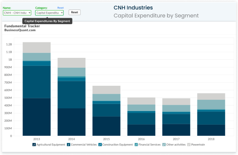The width and height of the screenshot is (238, 155).
Task: Click the Commercial Vehicles segment of the 2016 bar
Action: [x=141, y=119]
